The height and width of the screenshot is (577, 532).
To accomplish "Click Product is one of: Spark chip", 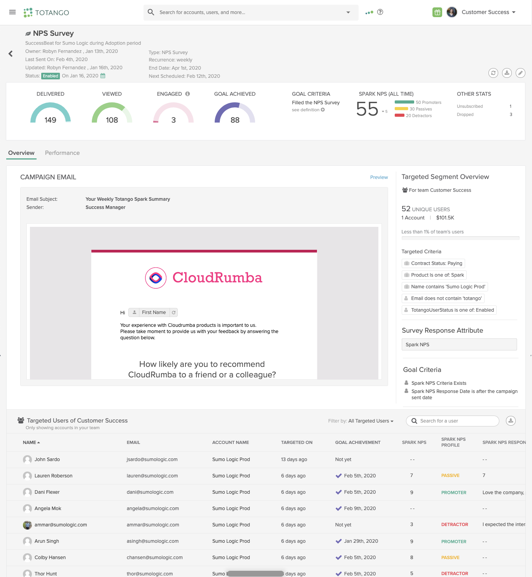I will (x=434, y=275).
